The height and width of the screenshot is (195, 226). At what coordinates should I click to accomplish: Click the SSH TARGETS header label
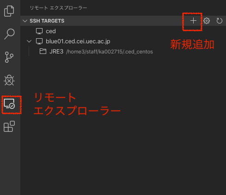pyautogui.click(x=47, y=21)
